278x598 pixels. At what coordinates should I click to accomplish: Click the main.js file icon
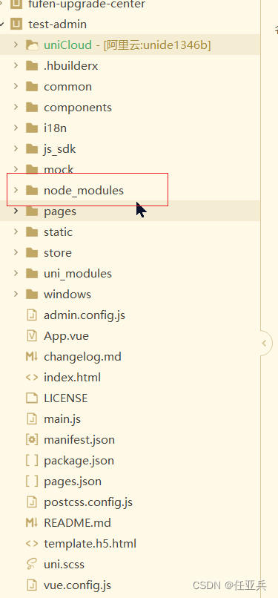click(32, 418)
